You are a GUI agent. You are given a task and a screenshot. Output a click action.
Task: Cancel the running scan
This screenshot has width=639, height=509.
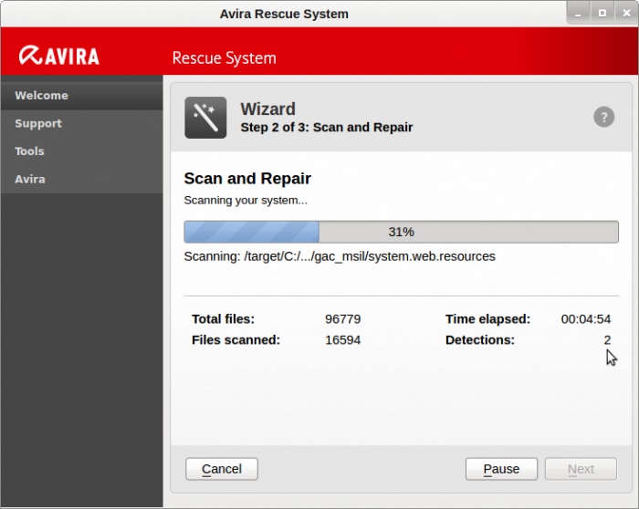click(x=222, y=469)
